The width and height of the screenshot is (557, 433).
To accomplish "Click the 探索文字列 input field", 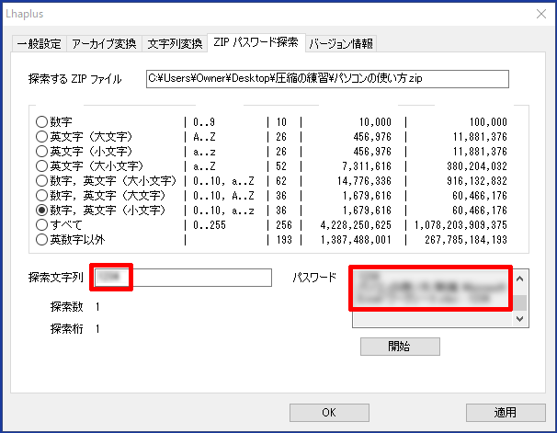I will pos(183,278).
